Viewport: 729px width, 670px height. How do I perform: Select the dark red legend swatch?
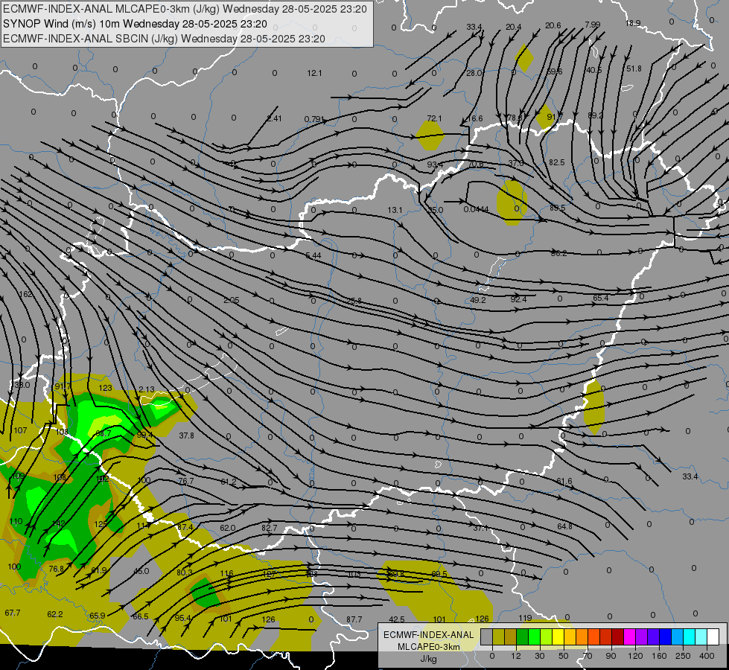click(x=618, y=636)
